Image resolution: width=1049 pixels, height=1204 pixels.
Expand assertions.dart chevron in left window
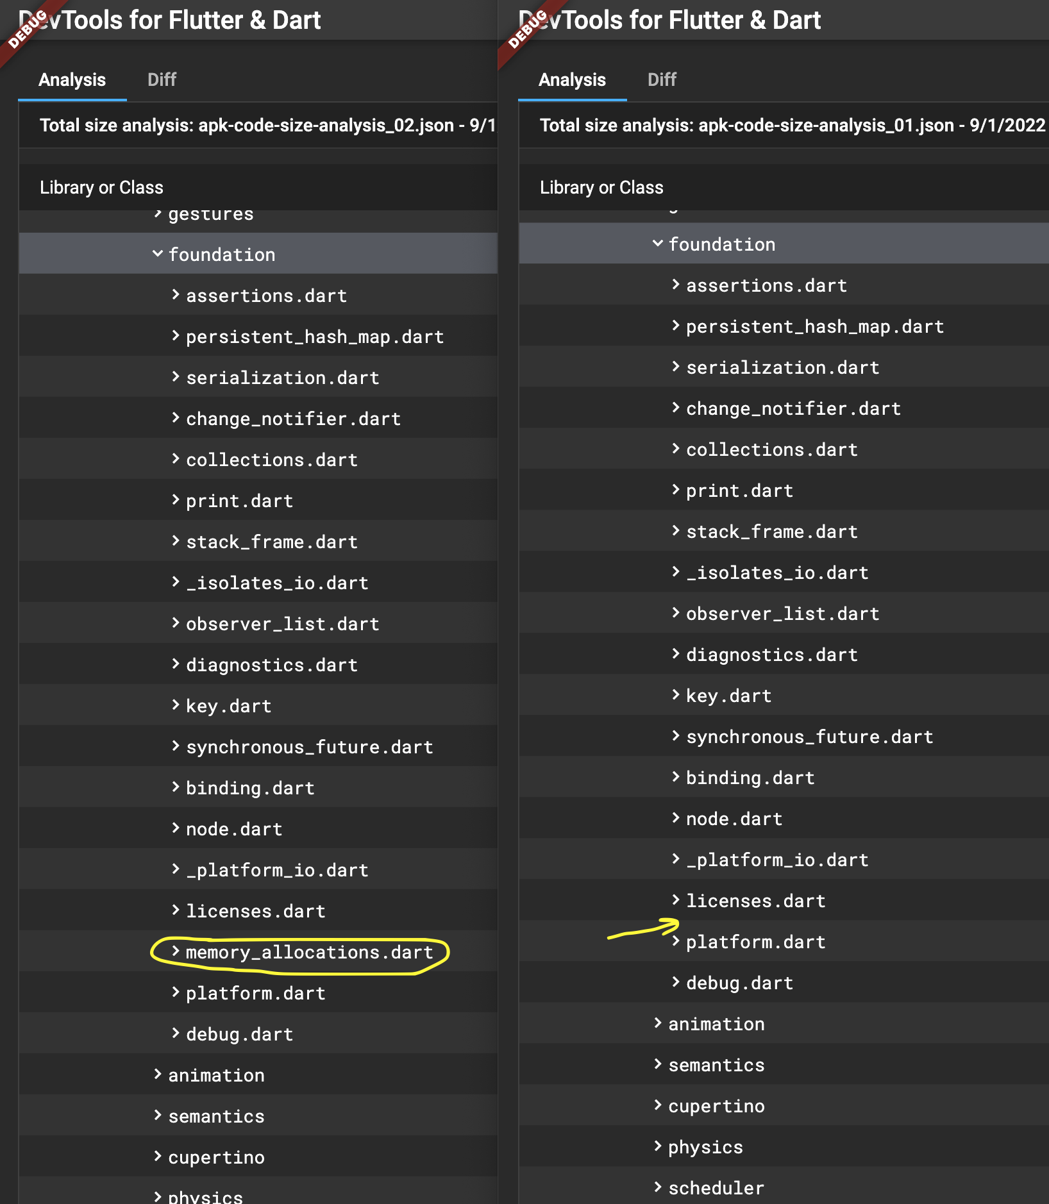tap(176, 295)
